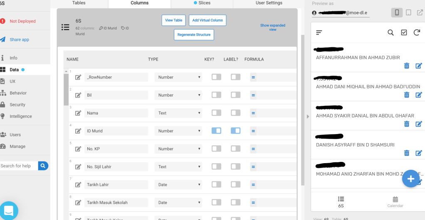Viewport: 425px width, 220px height.
Task: Open type dropdown for _RowNumber column
Action: [178, 77]
